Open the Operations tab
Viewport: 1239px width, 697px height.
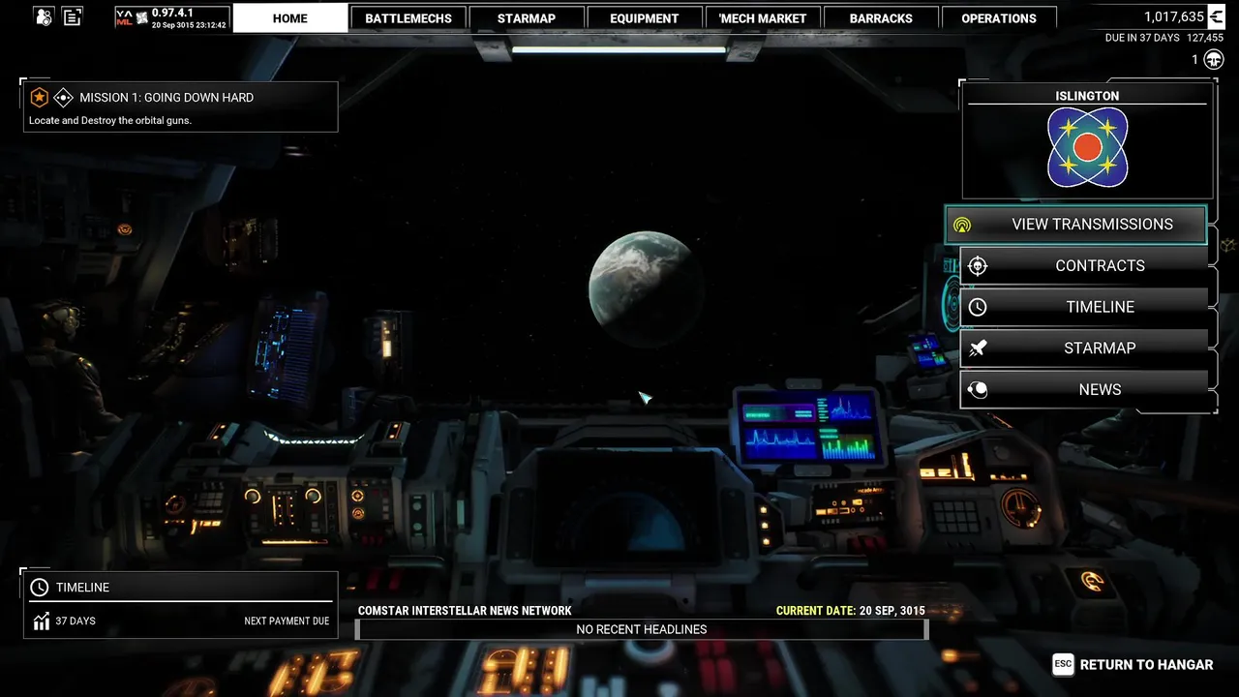coord(999,17)
